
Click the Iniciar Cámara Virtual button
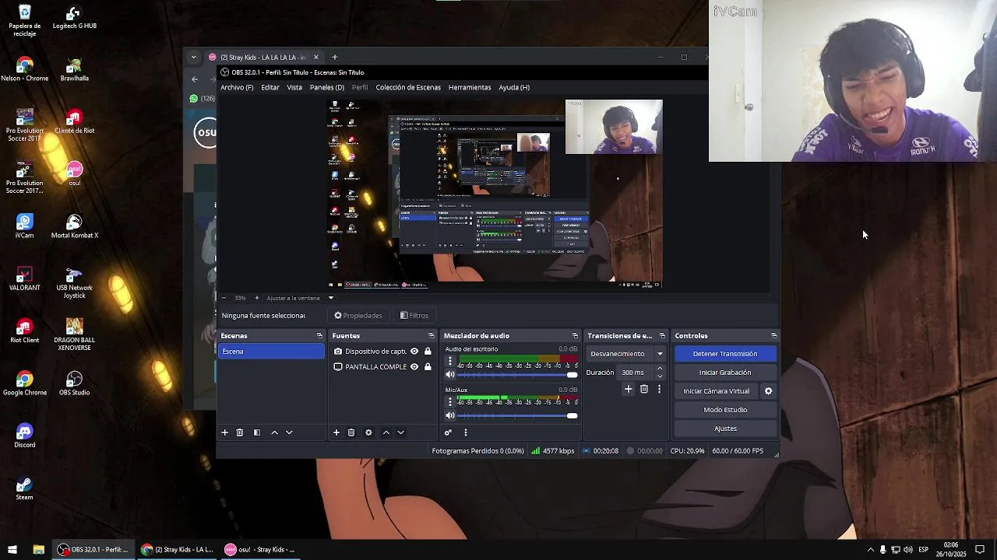[x=716, y=391]
